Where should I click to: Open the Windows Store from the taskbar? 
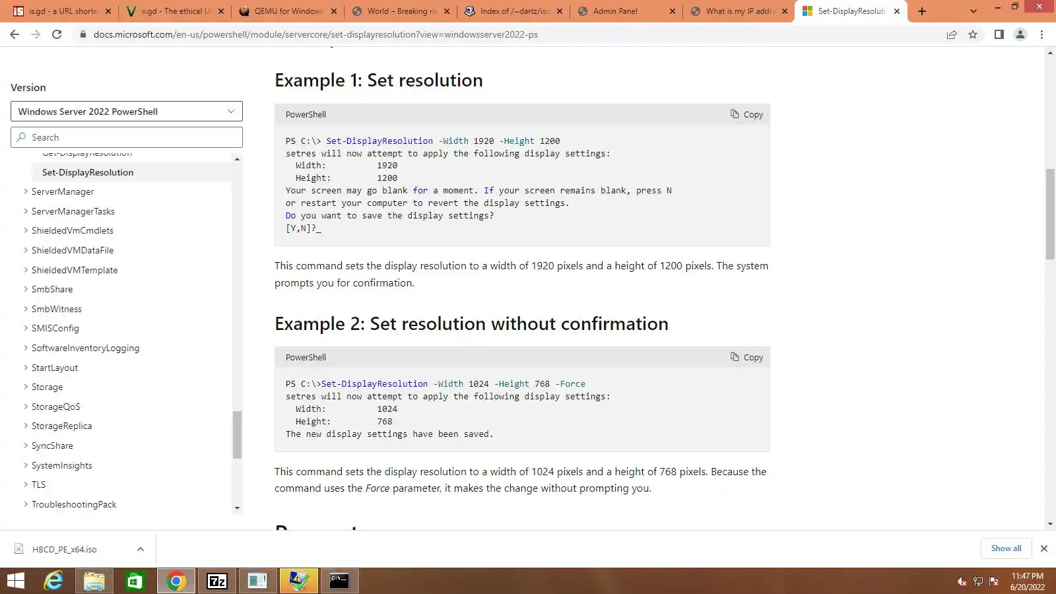click(135, 581)
